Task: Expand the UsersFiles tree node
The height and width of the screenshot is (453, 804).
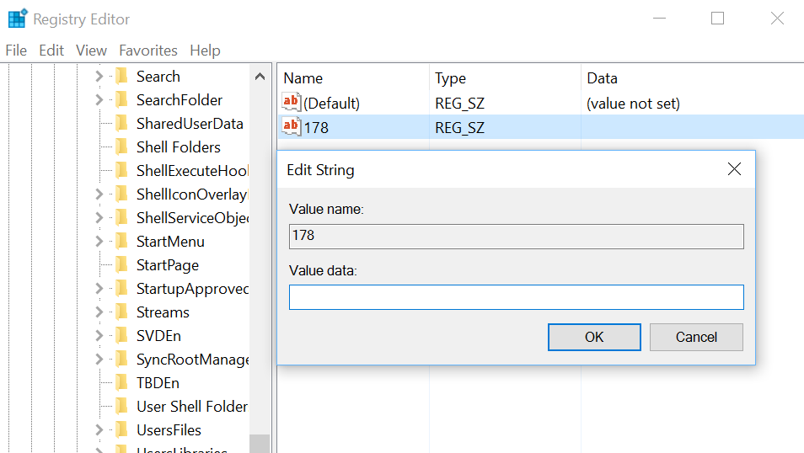Action: [99, 430]
